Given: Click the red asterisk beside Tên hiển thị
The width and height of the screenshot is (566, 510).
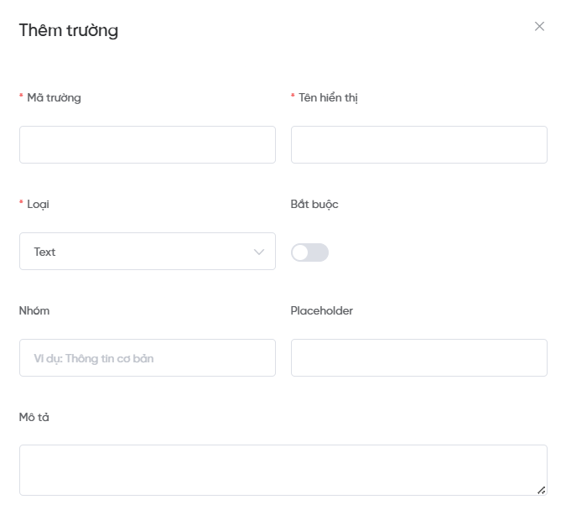Looking at the screenshot, I should tap(293, 97).
